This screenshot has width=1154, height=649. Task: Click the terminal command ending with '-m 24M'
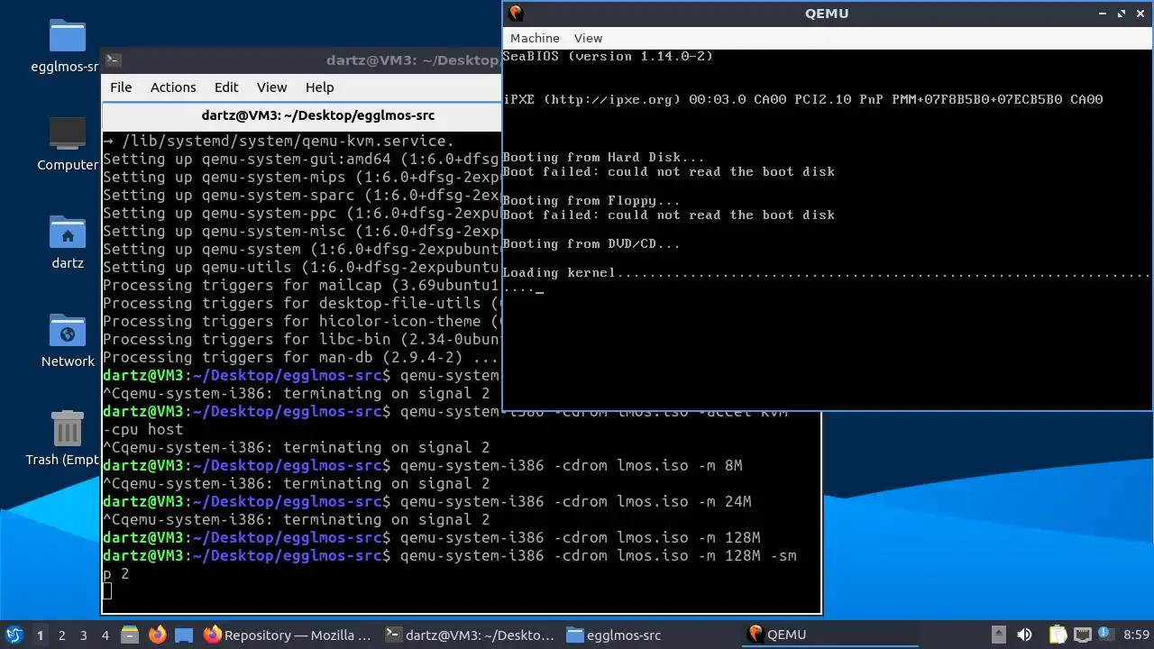pos(575,501)
